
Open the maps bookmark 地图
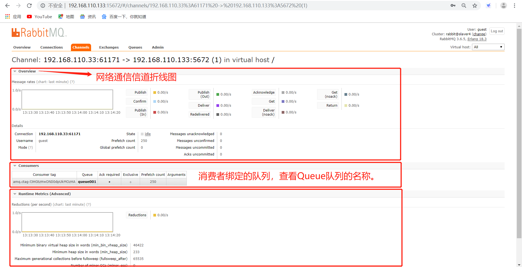click(66, 17)
